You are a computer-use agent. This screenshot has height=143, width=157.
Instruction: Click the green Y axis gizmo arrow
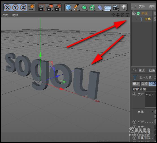pyautogui.click(x=40, y=55)
